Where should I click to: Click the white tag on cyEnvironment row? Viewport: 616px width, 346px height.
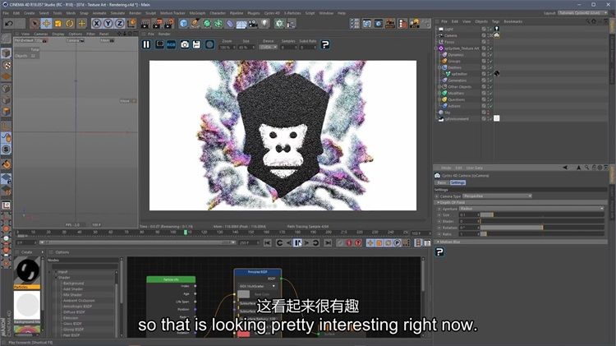pos(497,118)
